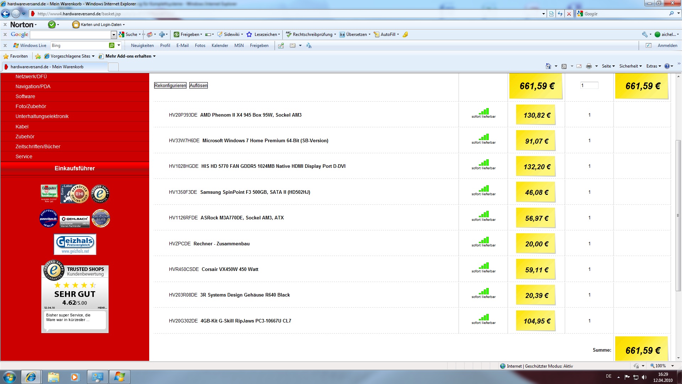The height and width of the screenshot is (384, 682).
Task: Click the RSS feeds icon
Action: pos(564,66)
